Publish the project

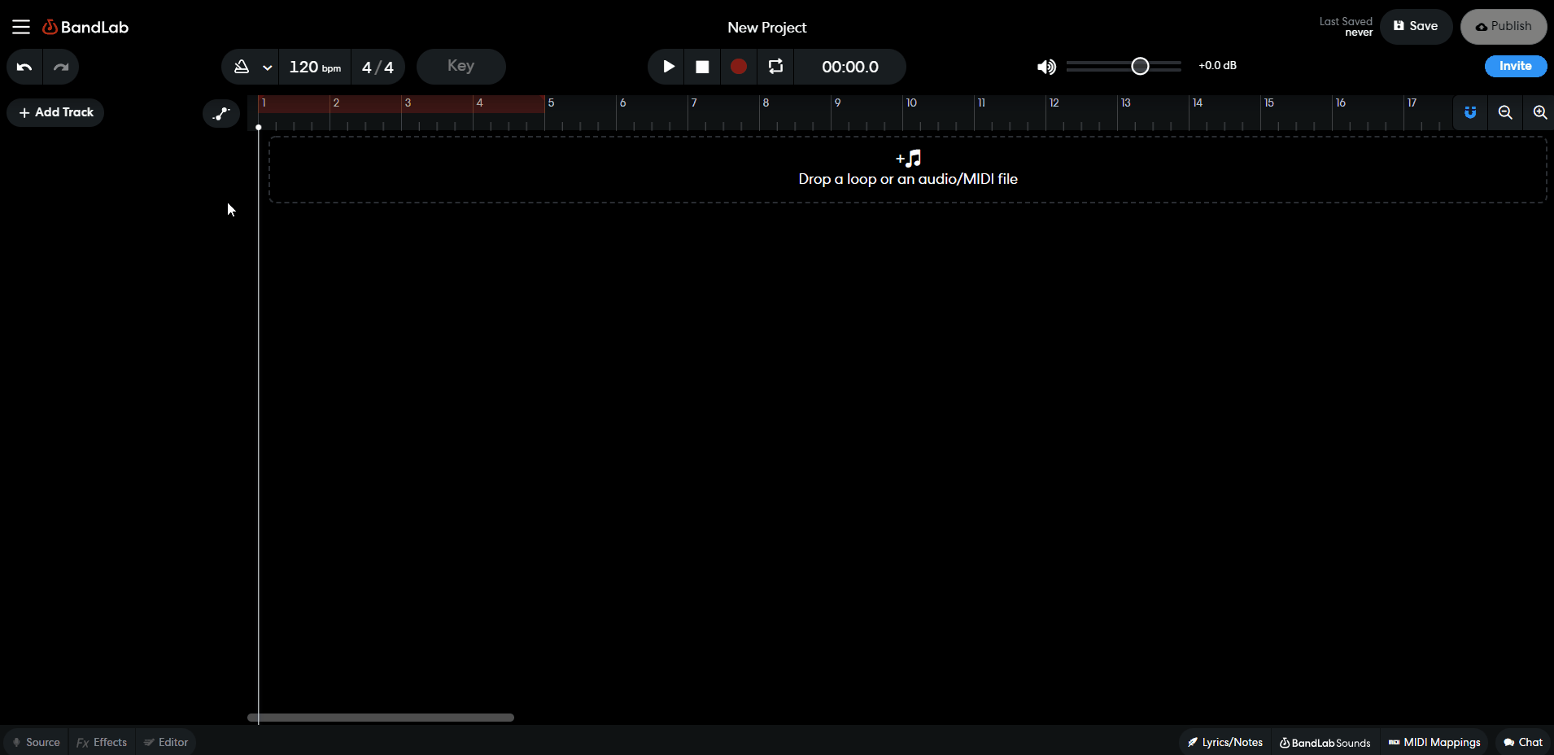(x=1502, y=26)
